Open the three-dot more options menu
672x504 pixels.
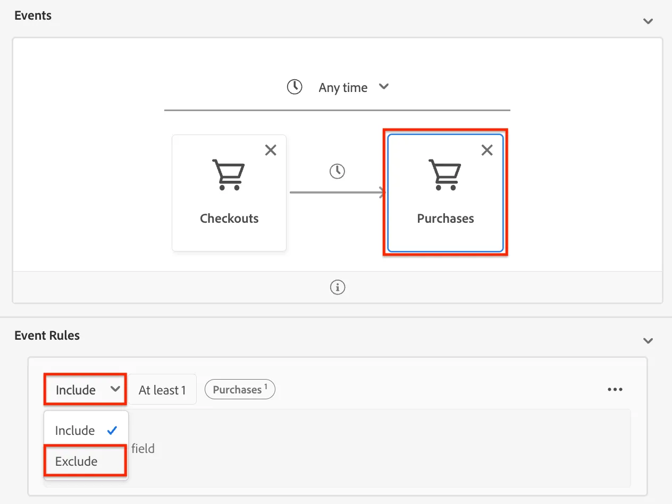tap(615, 390)
